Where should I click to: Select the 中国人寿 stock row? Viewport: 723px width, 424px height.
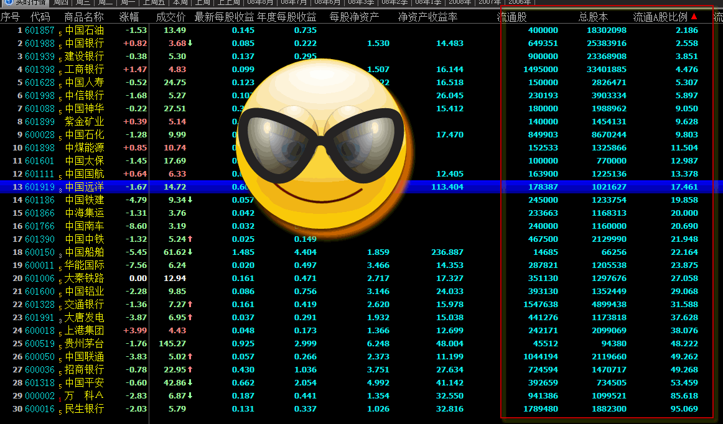pos(361,83)
